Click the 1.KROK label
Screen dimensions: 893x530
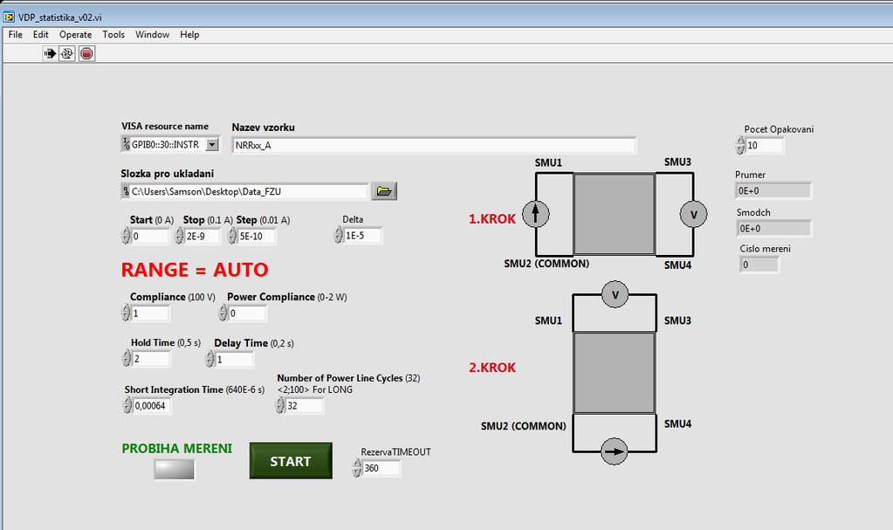click(492, 219)
